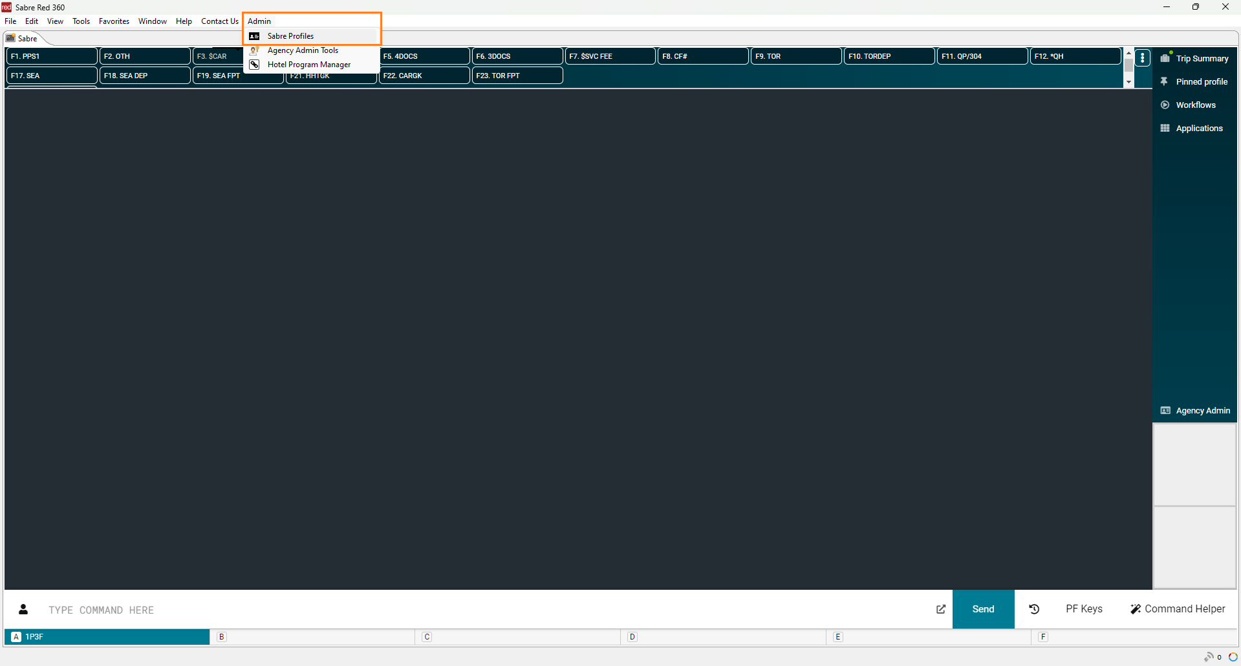Open the Tools menu
The width and height of the screenshot is (1241, 666).
tap(81, 21)
